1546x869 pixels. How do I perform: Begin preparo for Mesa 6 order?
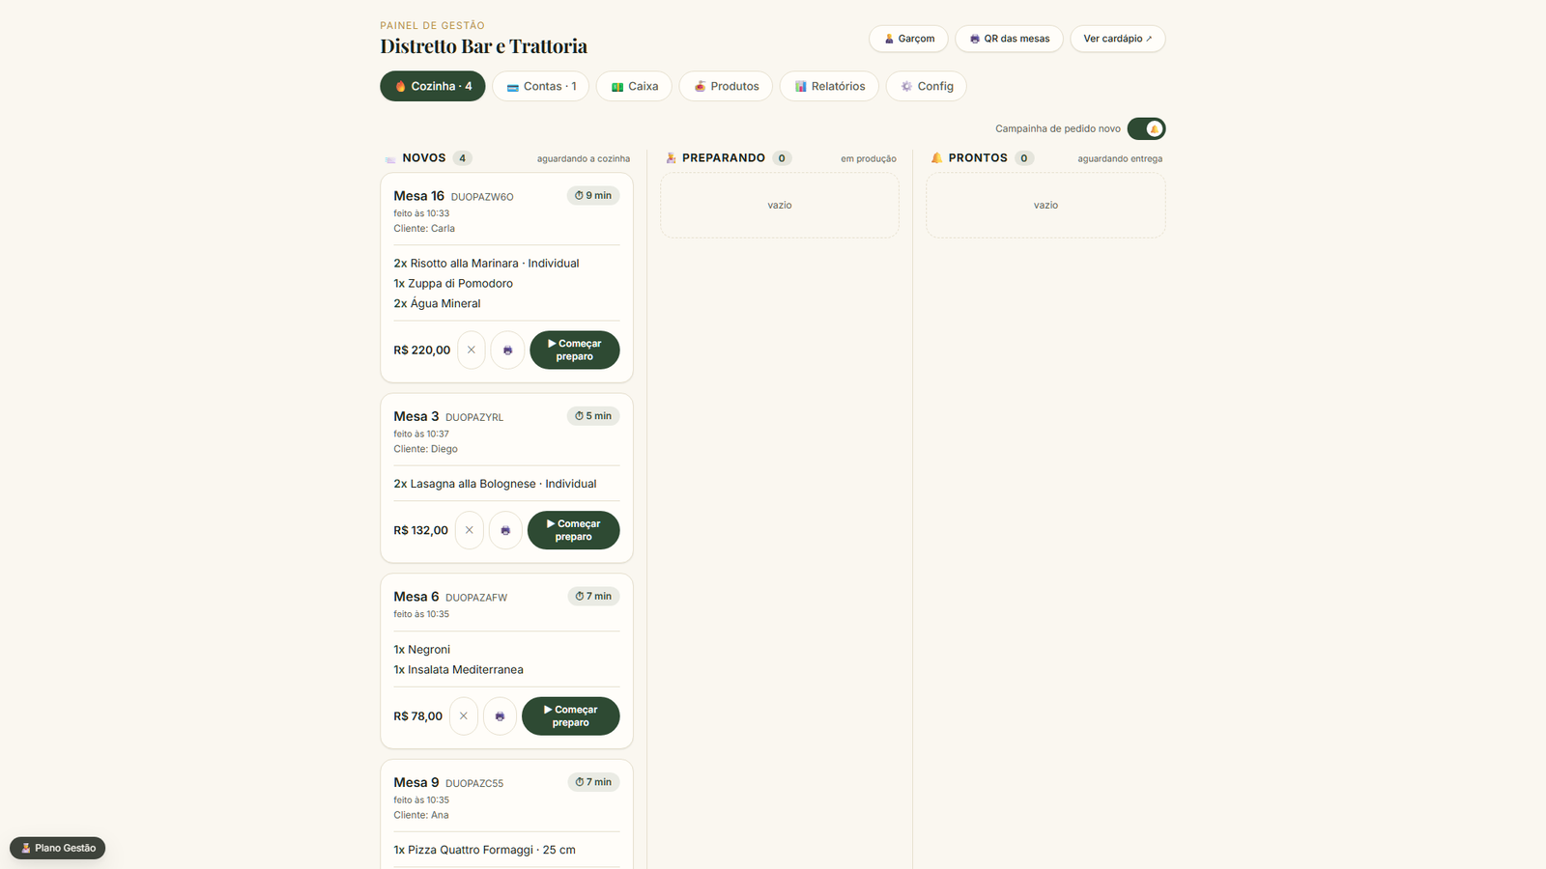click(571, 715)
